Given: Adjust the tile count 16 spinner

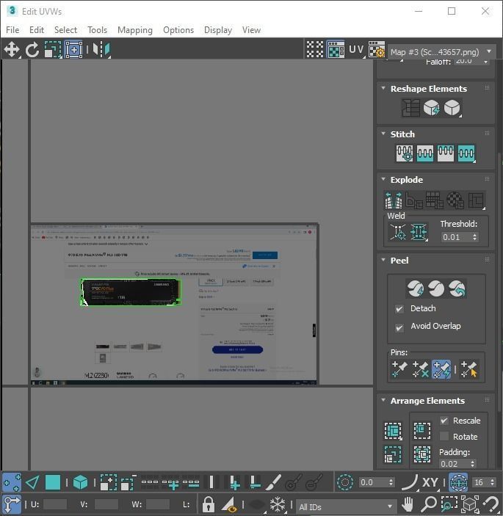Looking at the screenshot, I should coord(492,482).
